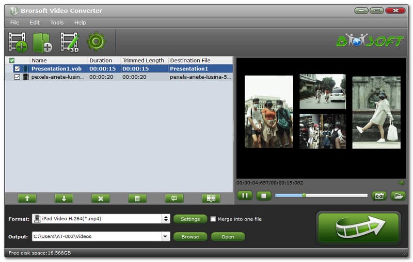Open the gear Options icon
Image resolution: width=413 pixels, height=262 pixels.
tap(96, 42)
